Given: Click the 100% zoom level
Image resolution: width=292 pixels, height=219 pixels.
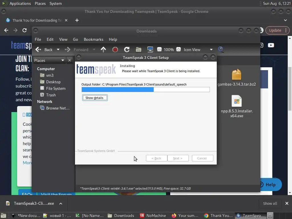Looking at the screenshot, I should 169,50.
